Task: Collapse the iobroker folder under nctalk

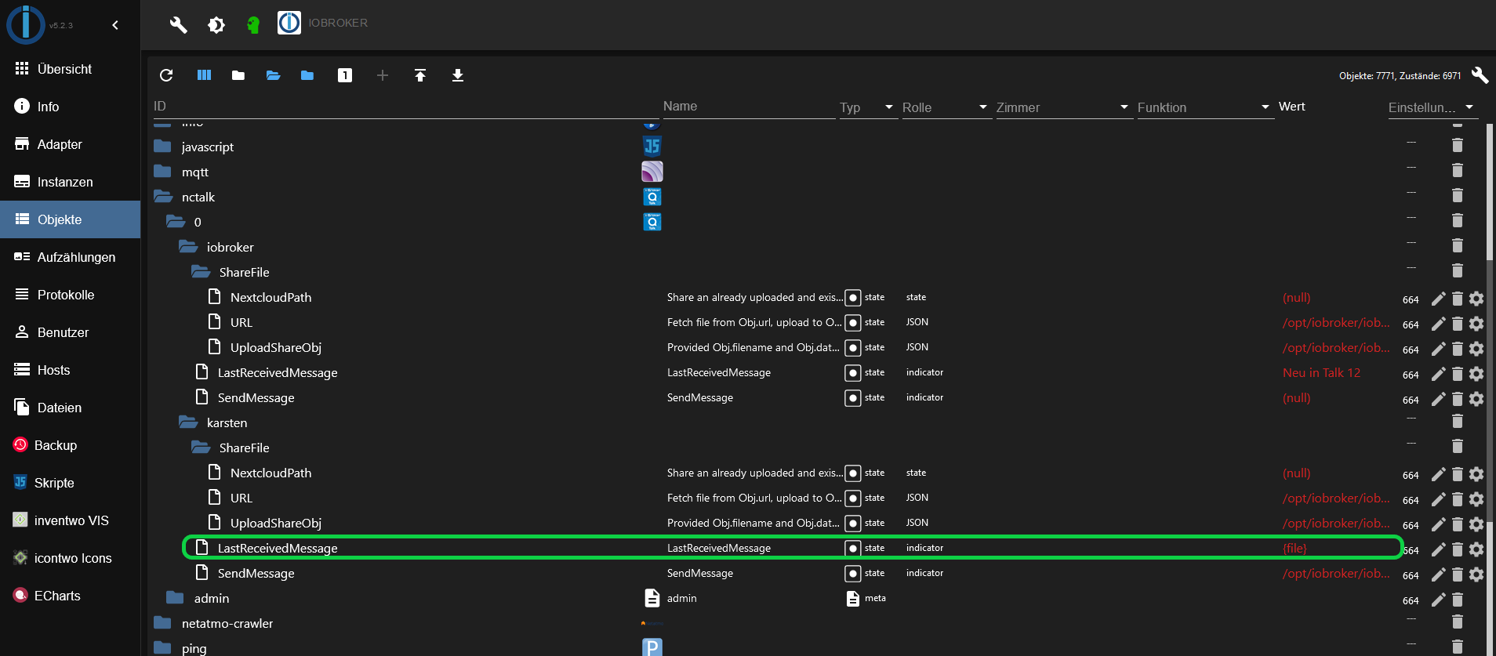Action: tap(188, 247)
